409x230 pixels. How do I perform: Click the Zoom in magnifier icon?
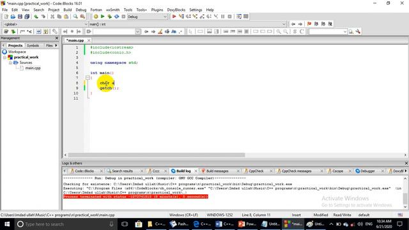(279, 31)
